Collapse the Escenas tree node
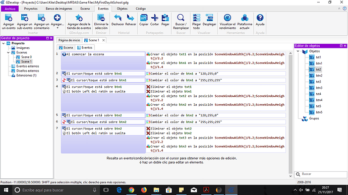The image size is (348, 195). pos(8,52)
